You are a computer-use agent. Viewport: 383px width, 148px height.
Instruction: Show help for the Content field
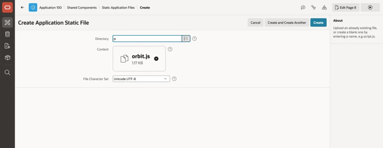click(170, 49)
